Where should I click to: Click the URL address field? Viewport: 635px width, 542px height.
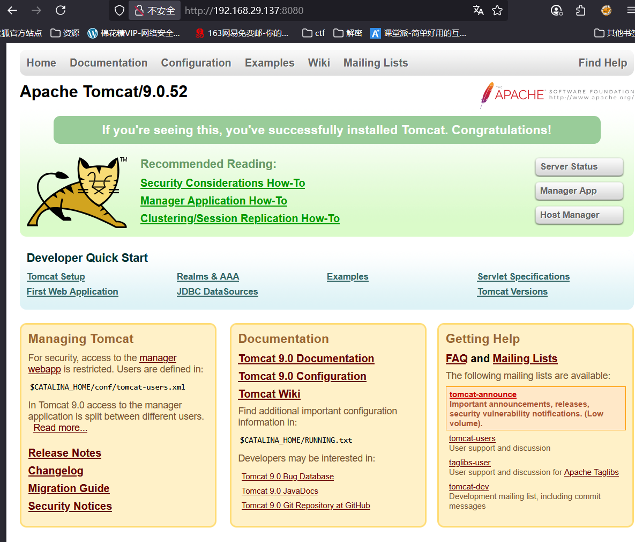pos(324,11)
